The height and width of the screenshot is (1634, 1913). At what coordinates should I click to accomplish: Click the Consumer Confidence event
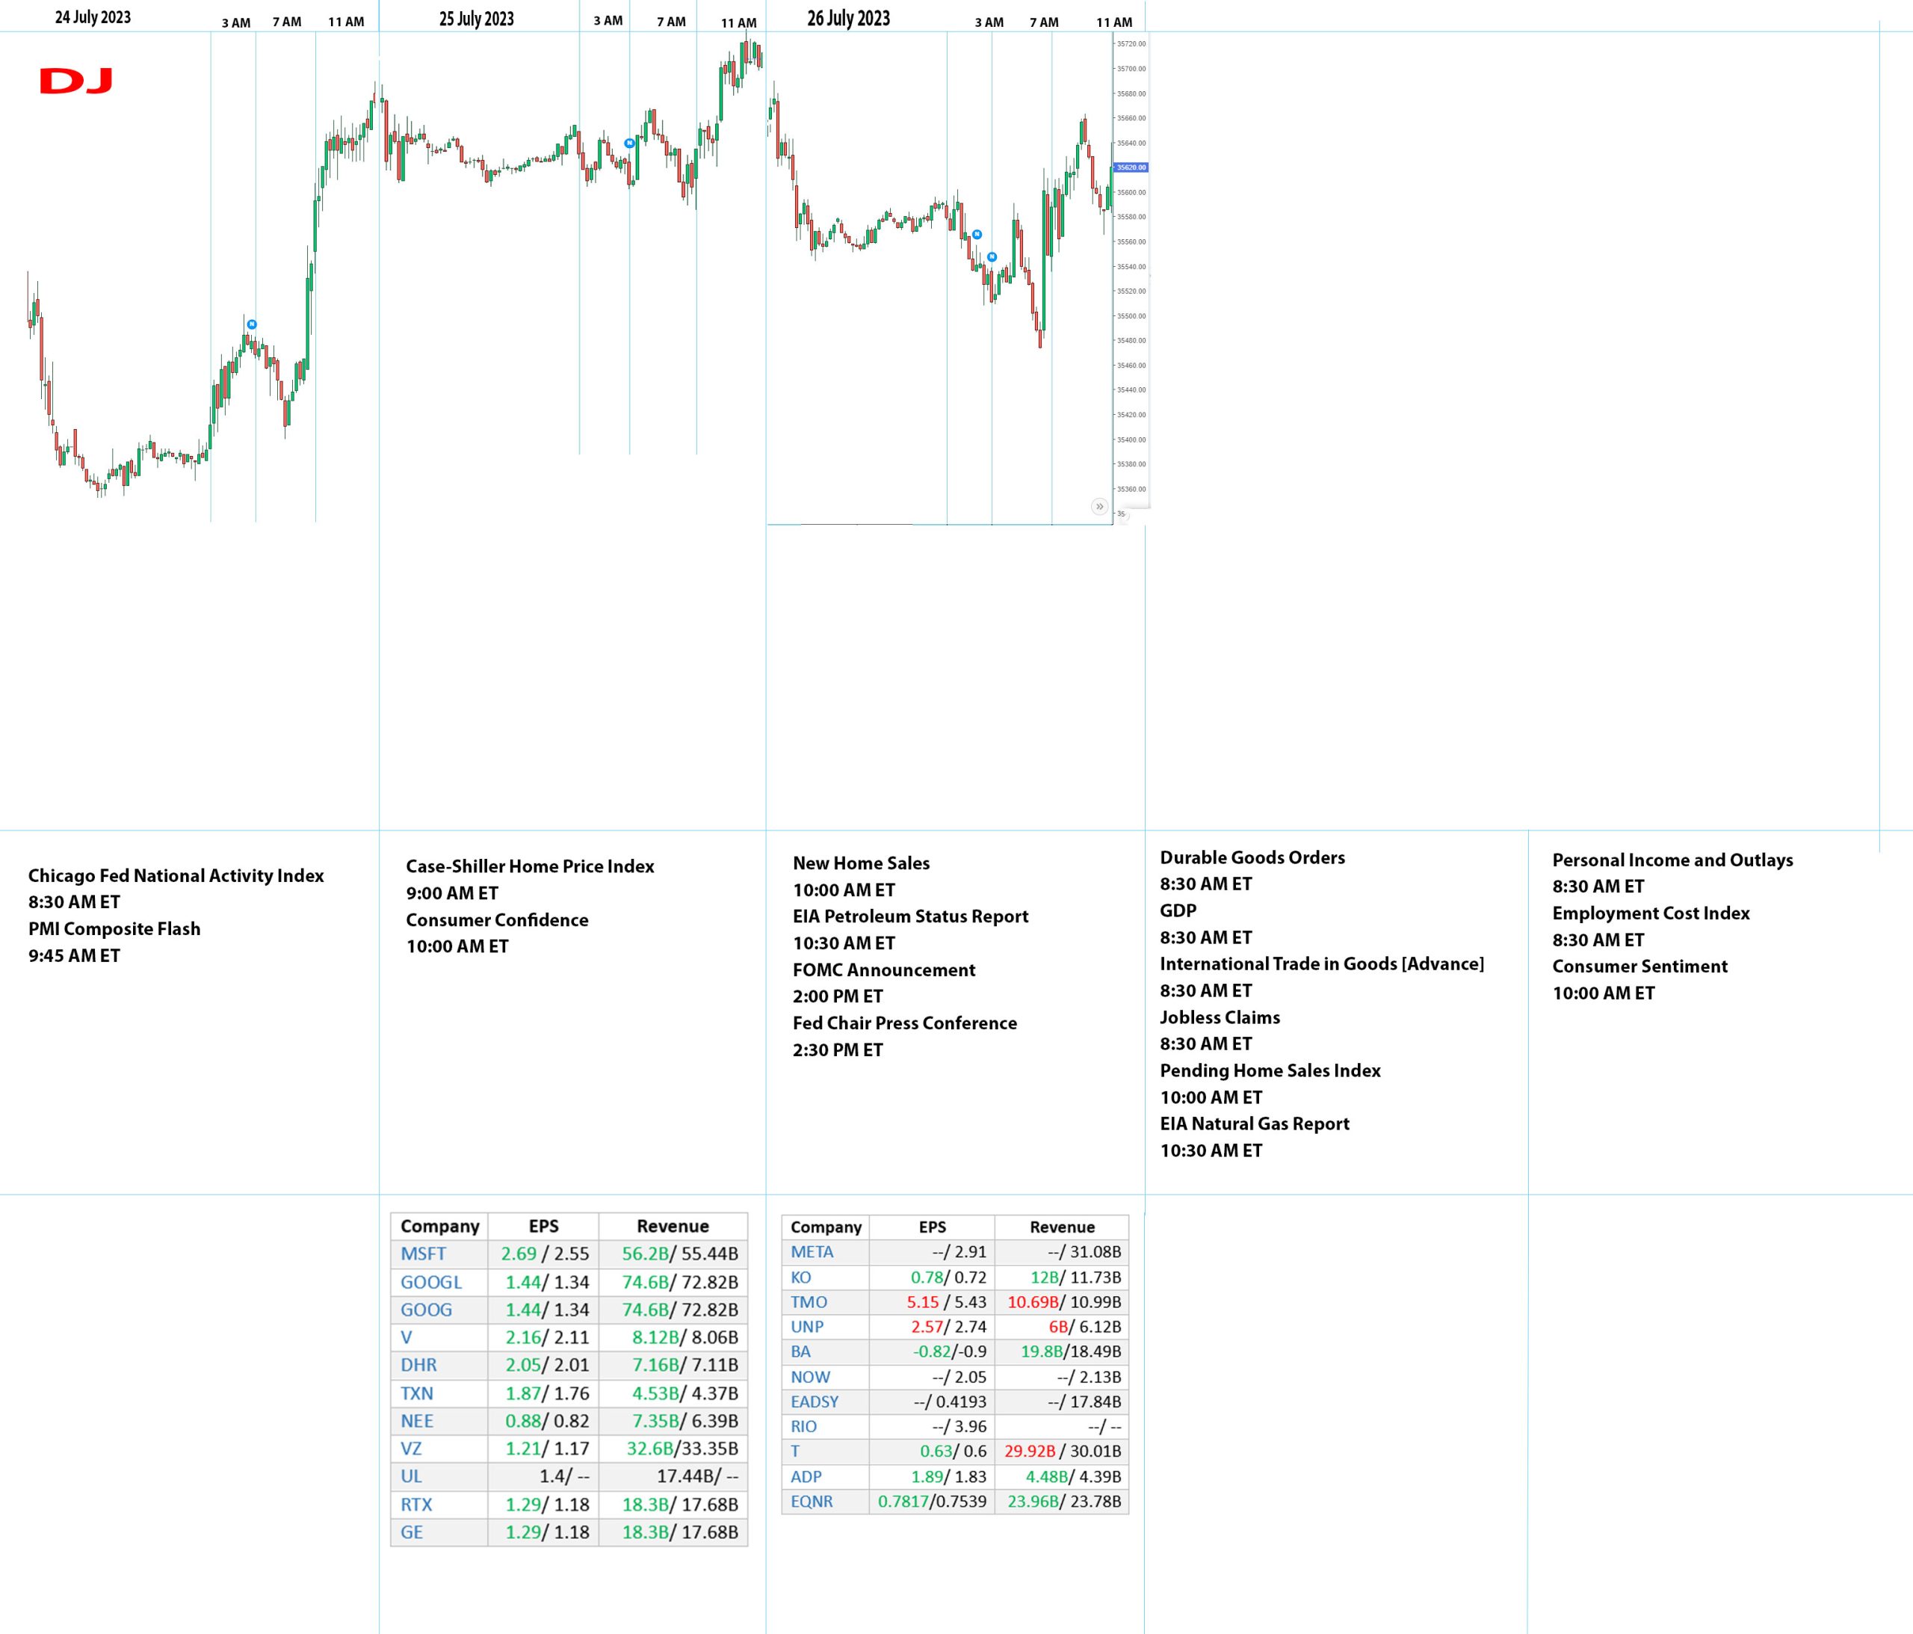coord(497,920)
